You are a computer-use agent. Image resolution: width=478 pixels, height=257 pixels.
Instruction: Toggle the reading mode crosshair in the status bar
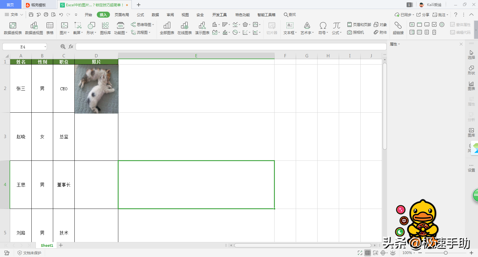(x=384, y=253)
